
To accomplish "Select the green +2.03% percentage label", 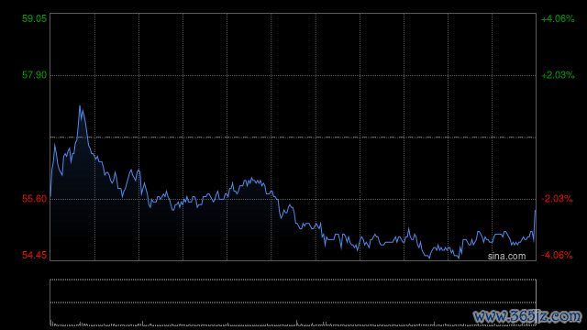I will 558,75.
